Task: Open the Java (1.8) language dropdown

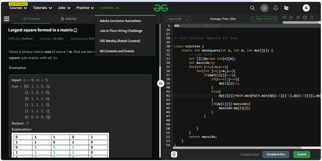Action: click(178, 19)
